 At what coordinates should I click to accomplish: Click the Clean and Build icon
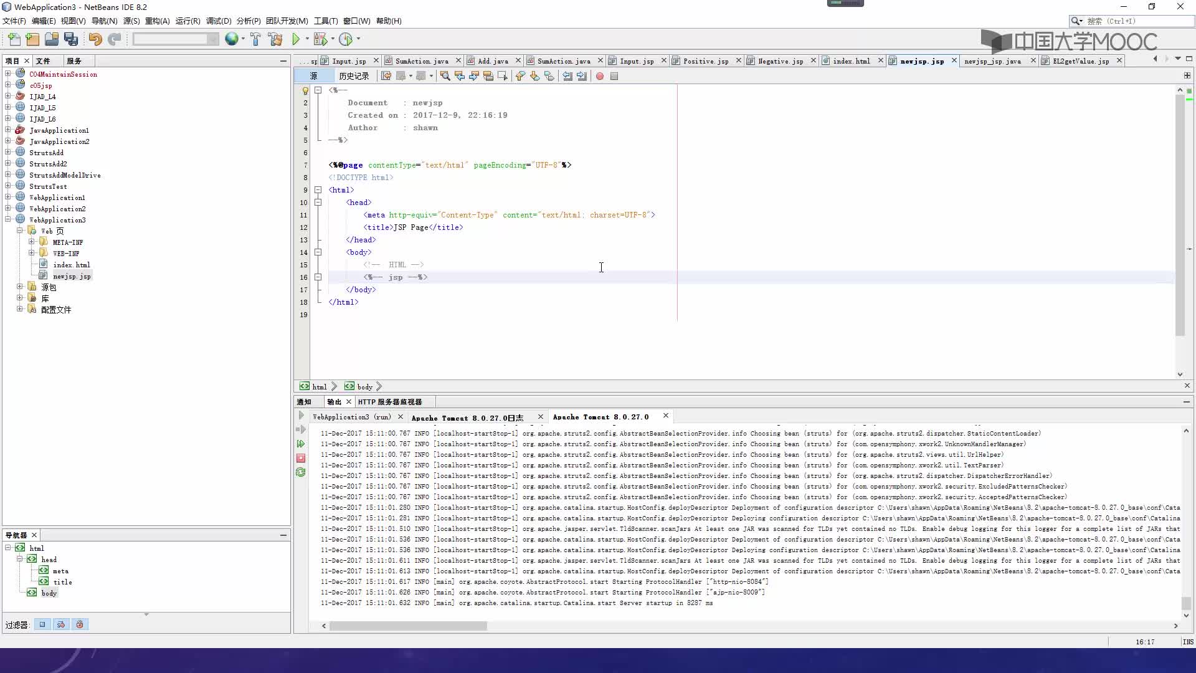(x=275, y=39)
